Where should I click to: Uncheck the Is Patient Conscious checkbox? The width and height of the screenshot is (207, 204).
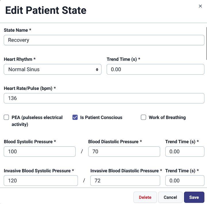75,117
